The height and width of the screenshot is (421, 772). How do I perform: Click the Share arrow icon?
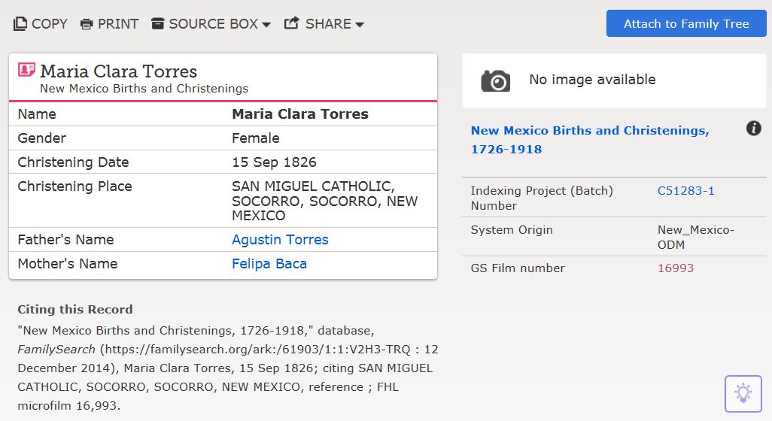pos(292,23)
